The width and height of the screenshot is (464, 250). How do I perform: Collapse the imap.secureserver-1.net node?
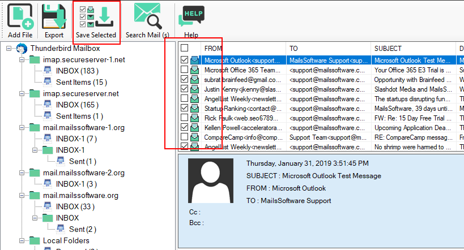[x=22, y=60]
